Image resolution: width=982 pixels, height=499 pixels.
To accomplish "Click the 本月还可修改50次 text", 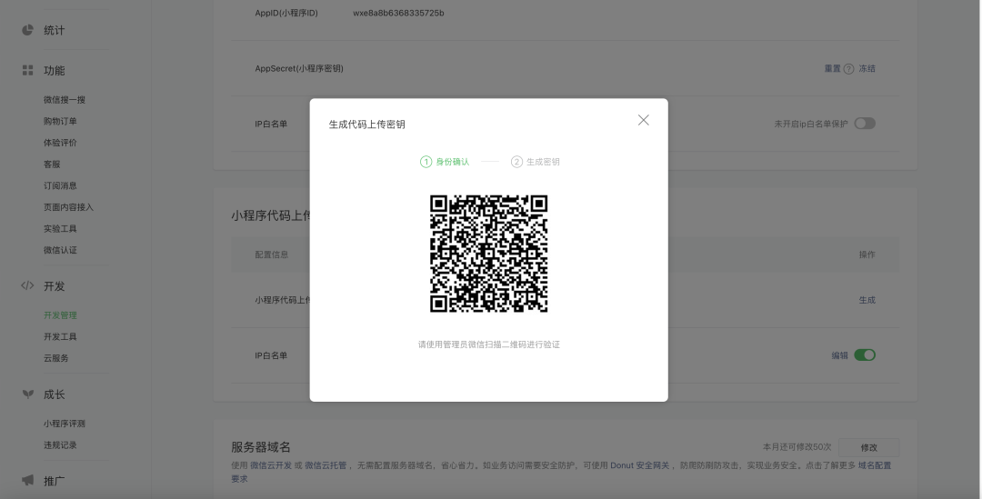I will coord(797,447).
